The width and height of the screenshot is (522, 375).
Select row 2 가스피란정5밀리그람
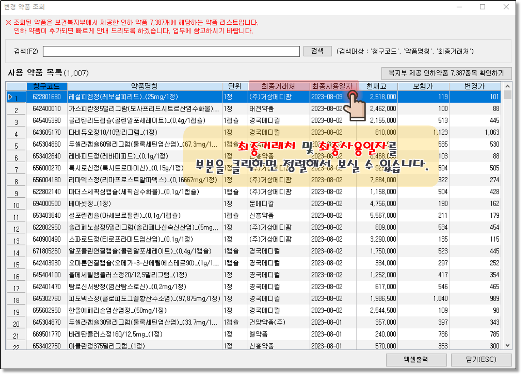143,109
